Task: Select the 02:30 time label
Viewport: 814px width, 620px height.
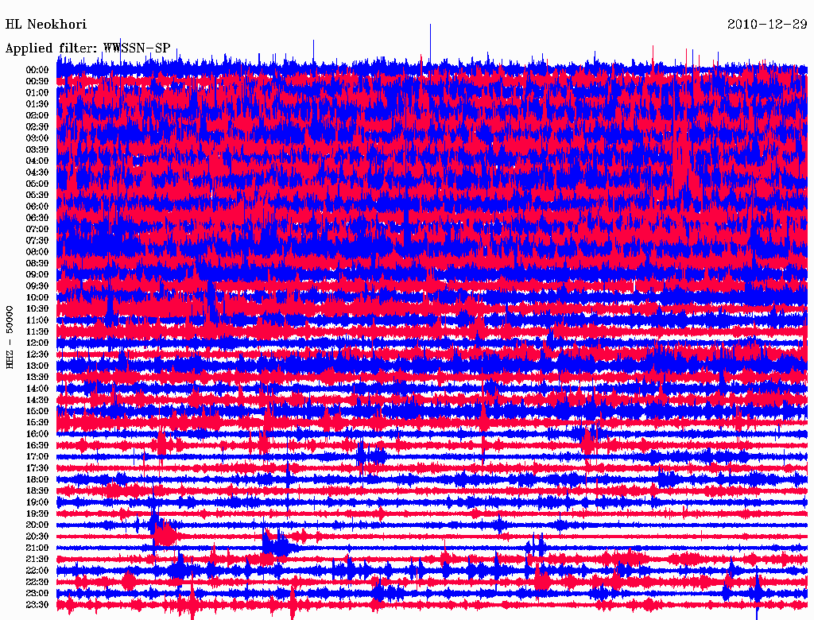Action: (x=37, y=126)
